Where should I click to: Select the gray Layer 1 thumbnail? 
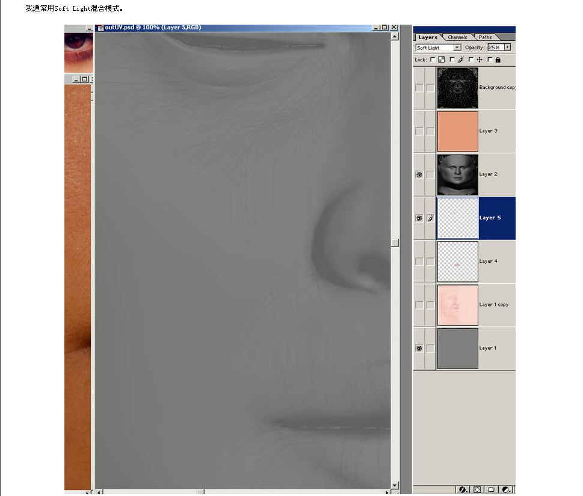point(458,349)
